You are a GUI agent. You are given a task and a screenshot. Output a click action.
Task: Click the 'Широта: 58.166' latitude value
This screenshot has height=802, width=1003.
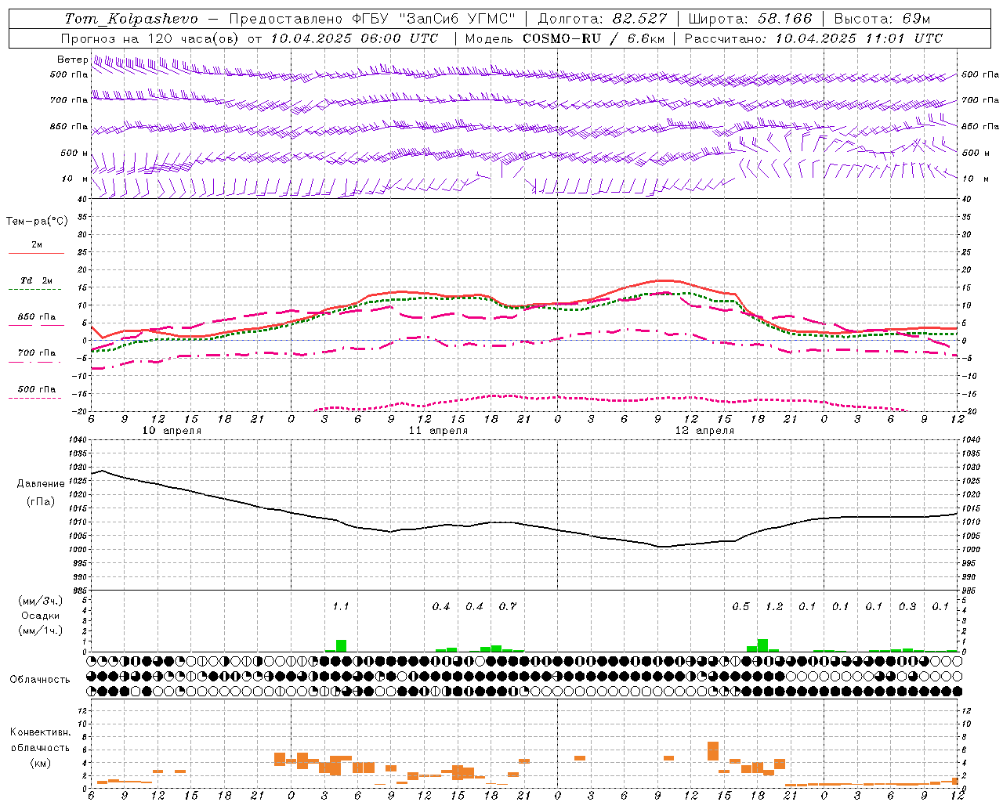[x=751, y=19]
